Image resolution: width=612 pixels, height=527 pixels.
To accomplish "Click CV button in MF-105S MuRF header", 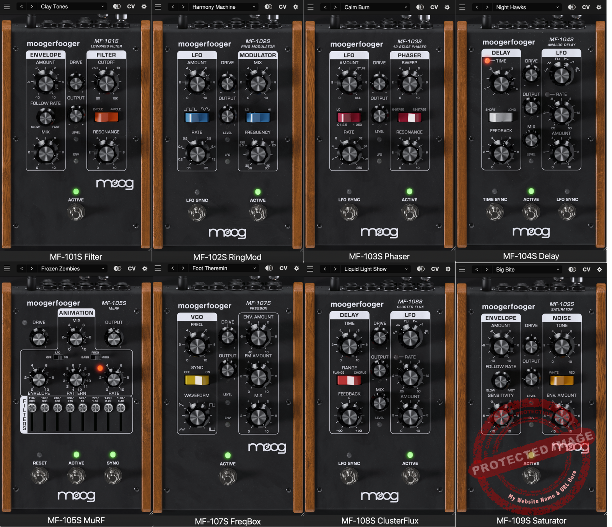I will [x=132, y=268].
